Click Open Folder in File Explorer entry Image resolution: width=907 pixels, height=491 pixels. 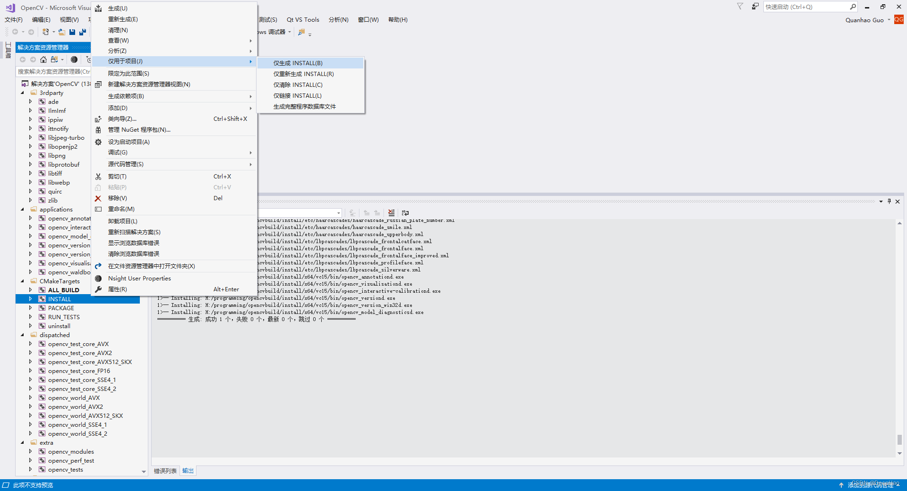pos(174,266)
